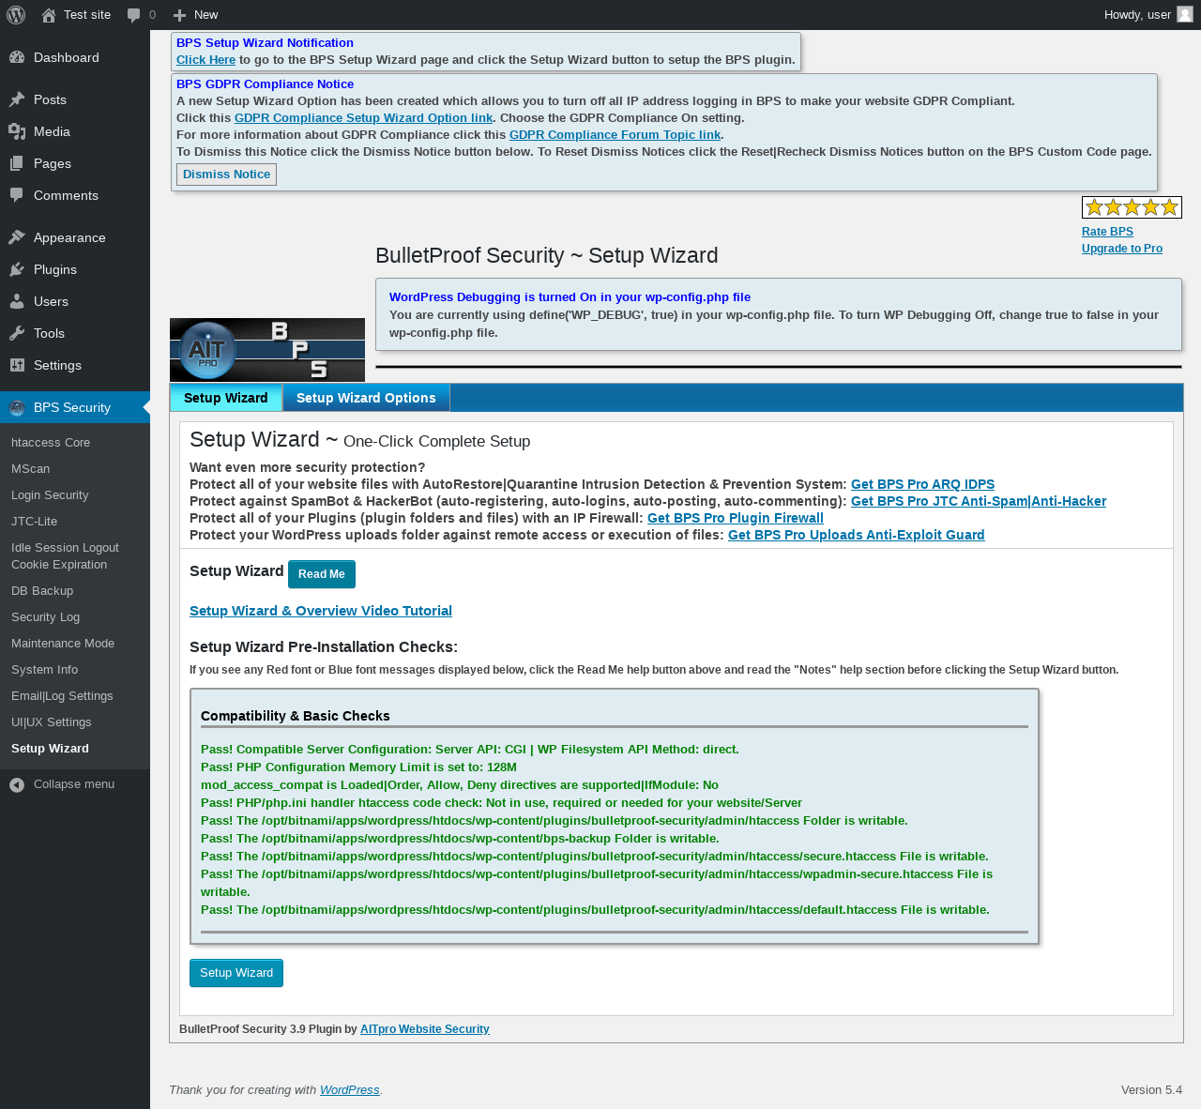
Task: Open Login Security submenu item
Action: click(50, 495)
